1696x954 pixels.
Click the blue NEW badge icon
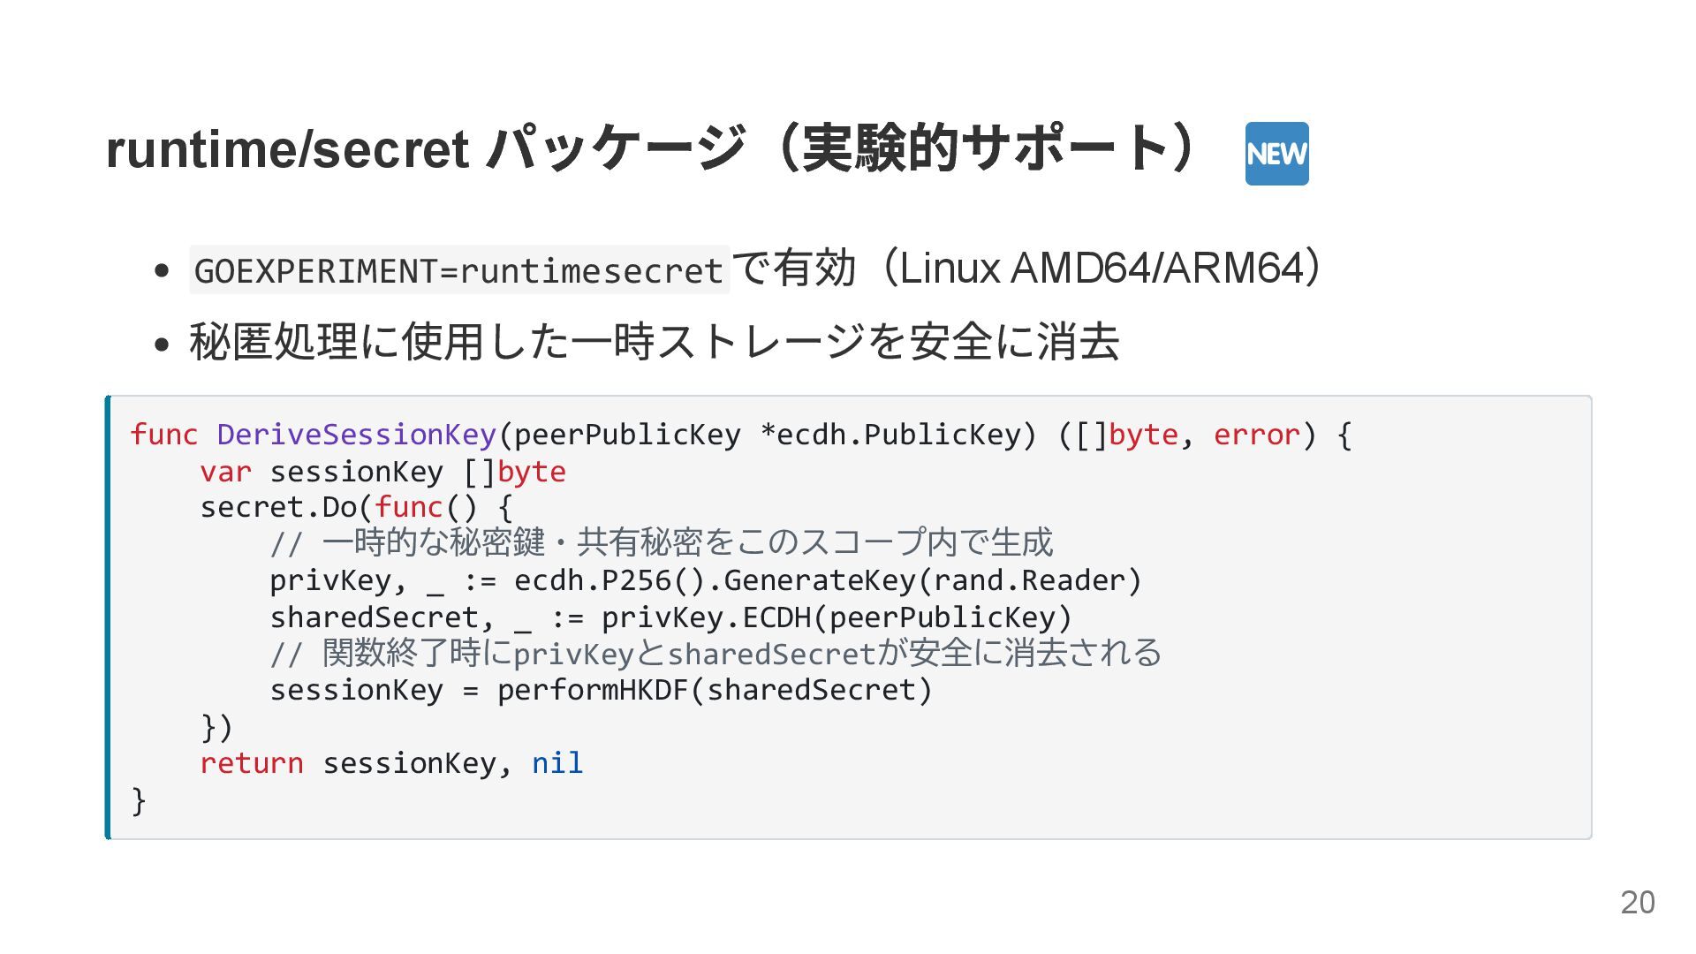[x=1276, y=154]
